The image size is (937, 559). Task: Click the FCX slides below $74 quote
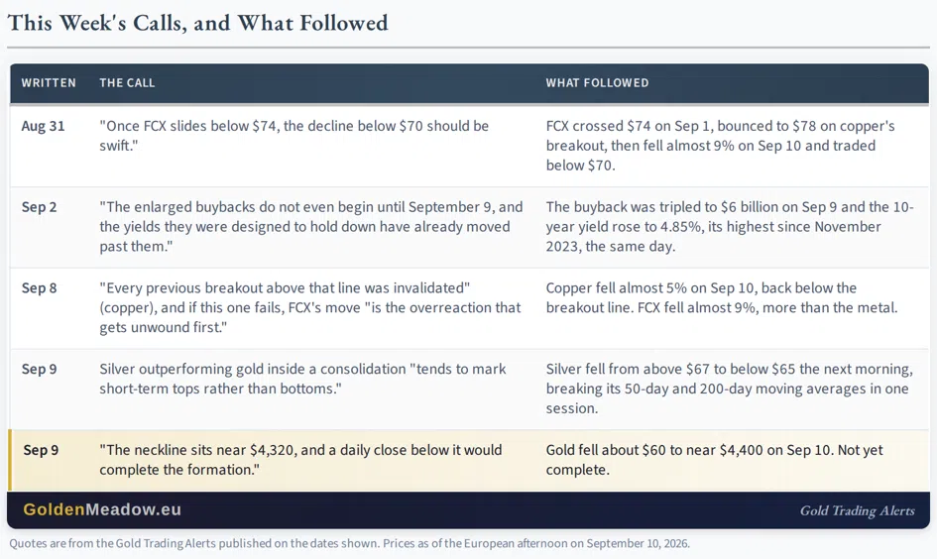(x=294, y=136)
